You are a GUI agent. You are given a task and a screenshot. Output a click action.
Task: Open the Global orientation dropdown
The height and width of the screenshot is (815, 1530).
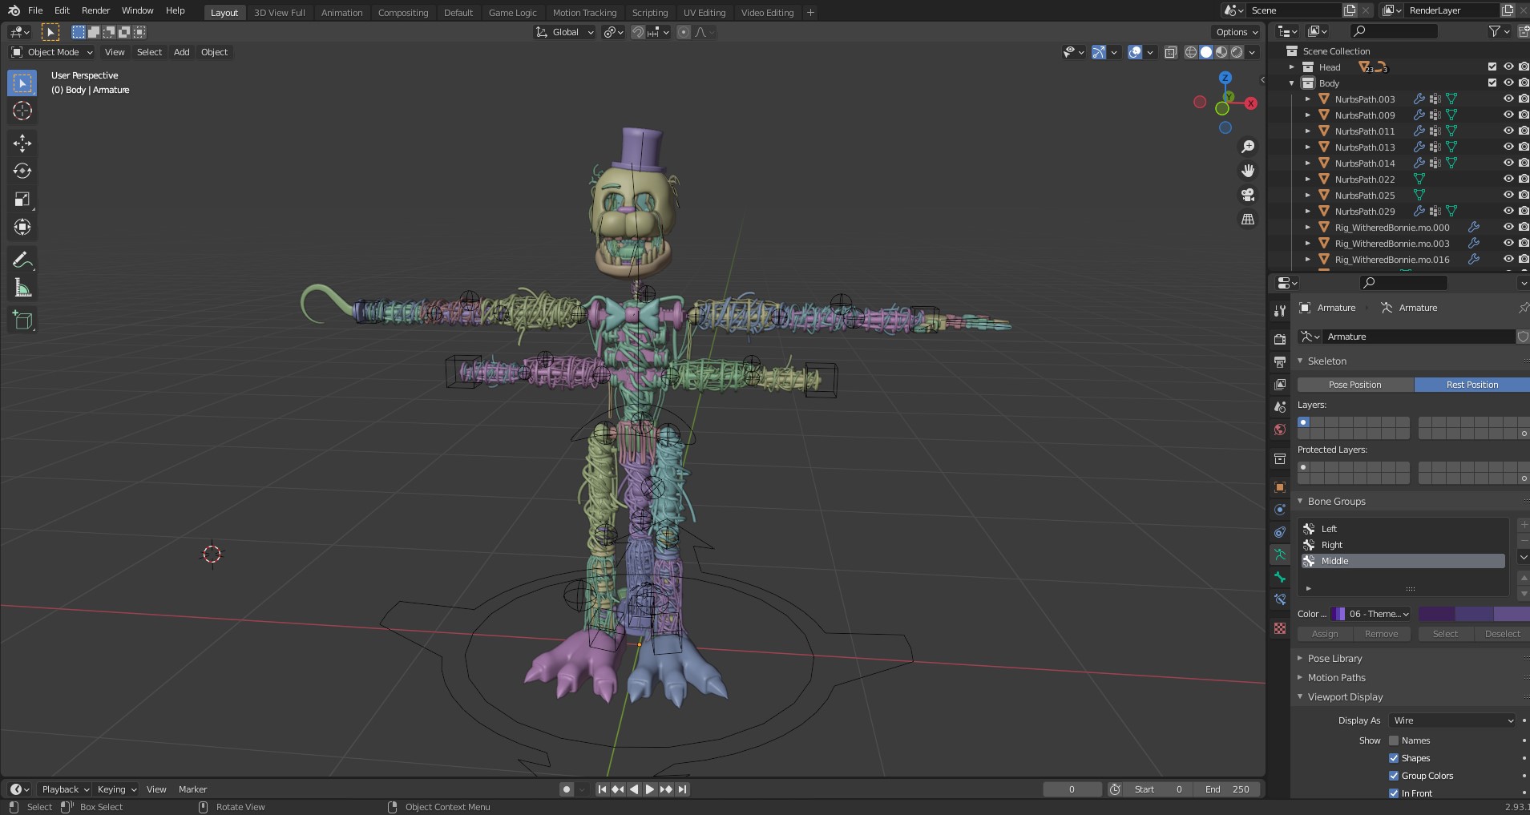coord(565,32)
